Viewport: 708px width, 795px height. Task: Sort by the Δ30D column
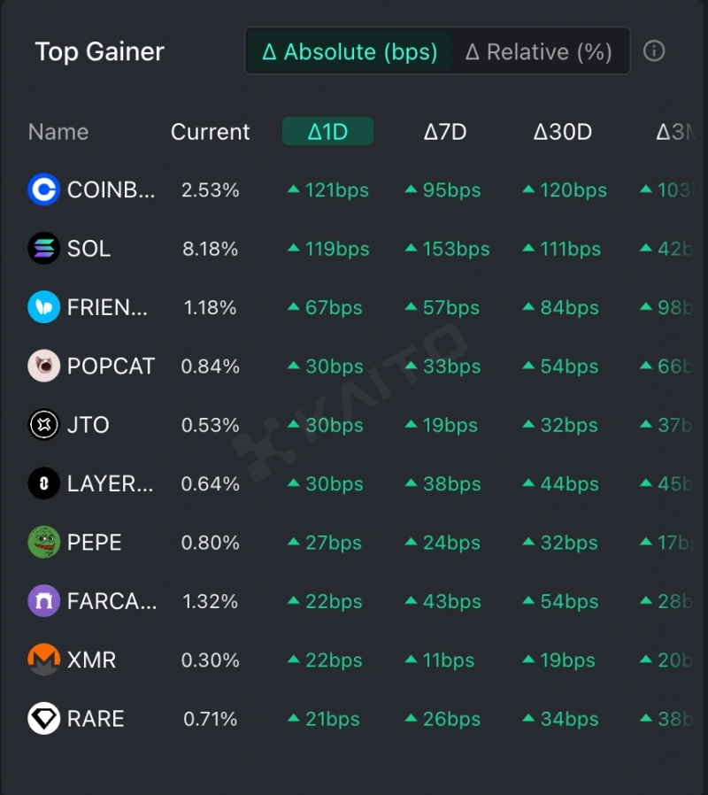tap(562, 132)
